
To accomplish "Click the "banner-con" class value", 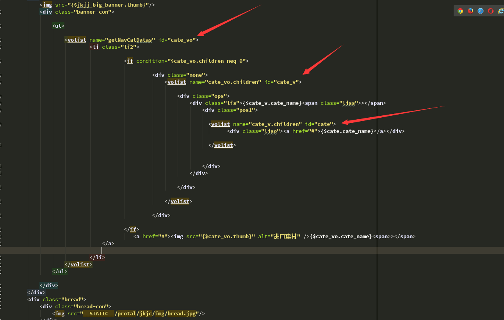I will point(93,12).
